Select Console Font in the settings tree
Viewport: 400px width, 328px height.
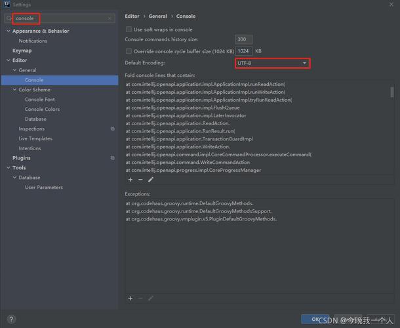39,100
